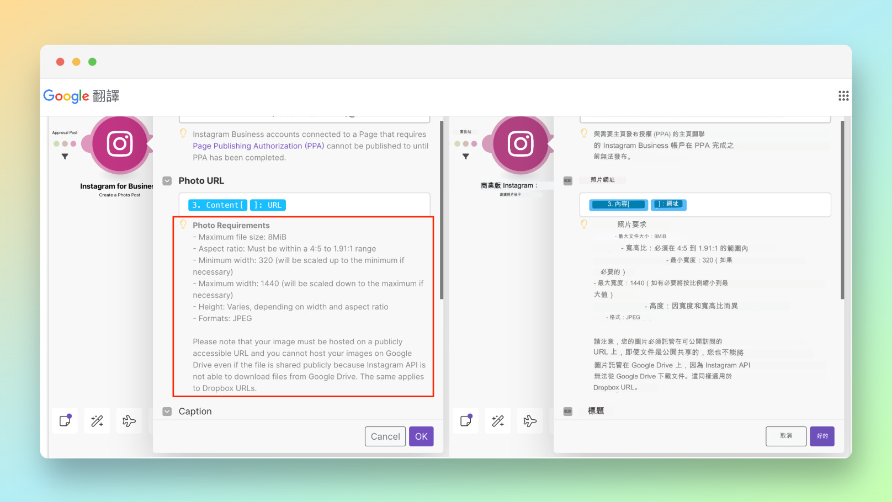Open the notes icon in right panel toolbar
Screen dimensions: 892x502
click(x=466, y=421)
